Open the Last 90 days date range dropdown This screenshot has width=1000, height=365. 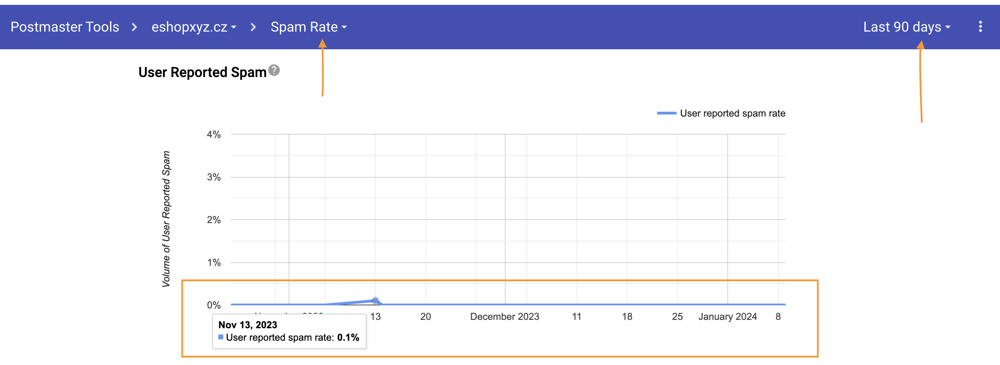[906, 27]
